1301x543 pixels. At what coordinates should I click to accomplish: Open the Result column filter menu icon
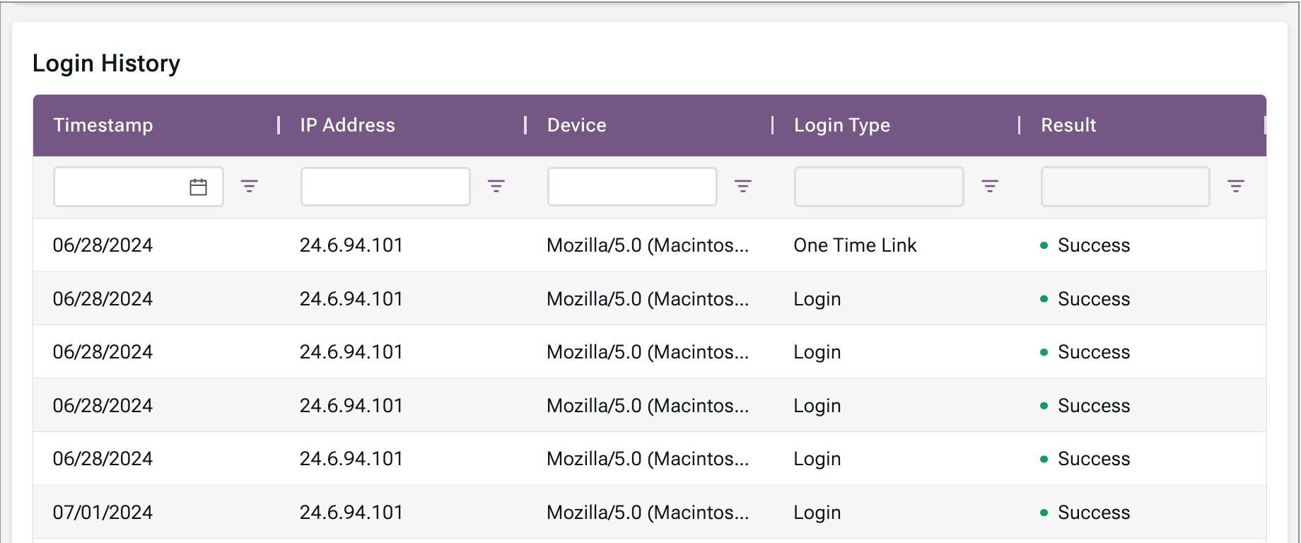click(1235, 187)
